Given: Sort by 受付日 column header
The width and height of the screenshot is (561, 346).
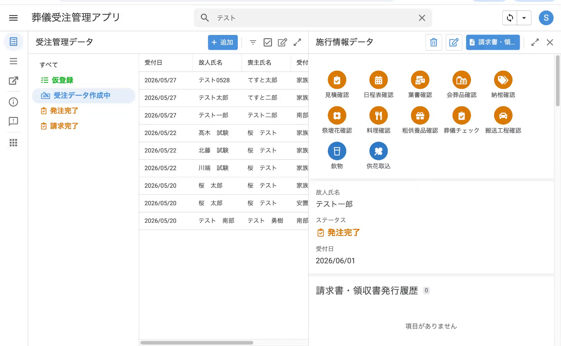Looking at the screenshot, I should tap(165, 62).
